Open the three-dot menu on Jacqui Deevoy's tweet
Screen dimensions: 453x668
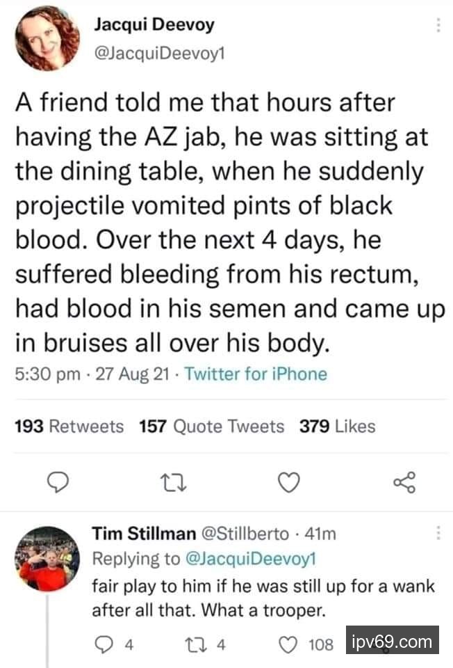(438, 26)
